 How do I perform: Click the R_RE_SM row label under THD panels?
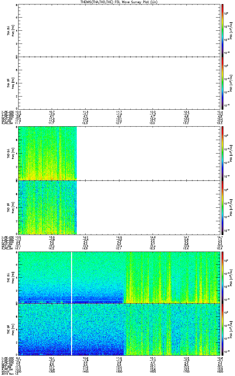pyautogui.click(x=7, y=248)
